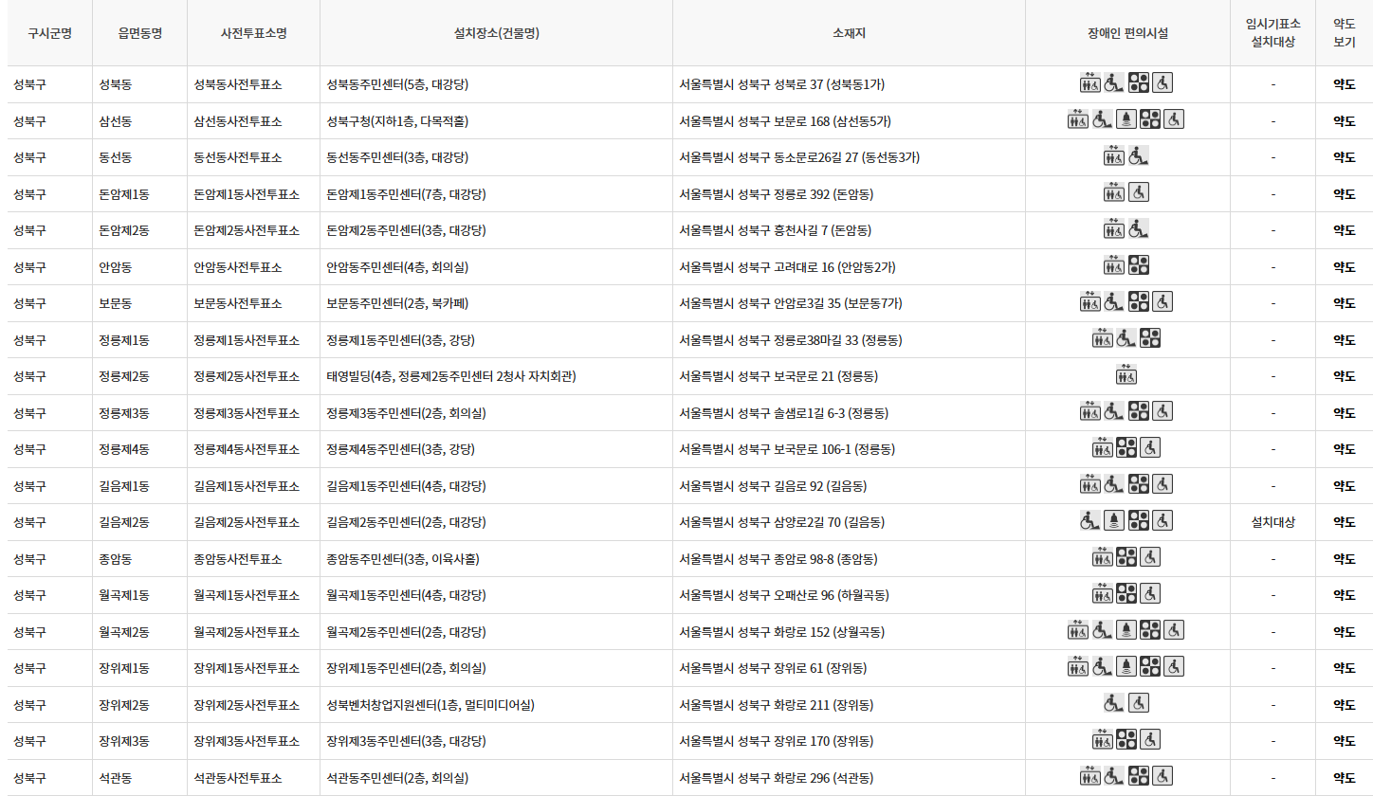Click the 설치대상 label in the 길음제2동 row
This screenshot has height=796, width=1373.
coord(1274,520)
